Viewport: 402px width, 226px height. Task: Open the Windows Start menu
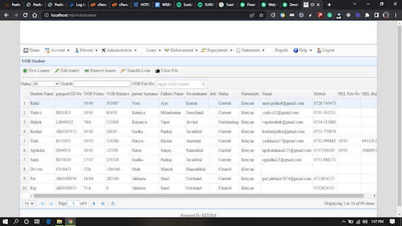click(x=5, y=222)
